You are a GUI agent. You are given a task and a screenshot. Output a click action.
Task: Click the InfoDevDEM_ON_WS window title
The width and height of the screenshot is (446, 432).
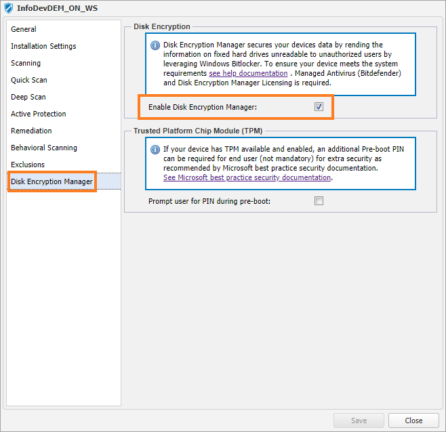57,8
